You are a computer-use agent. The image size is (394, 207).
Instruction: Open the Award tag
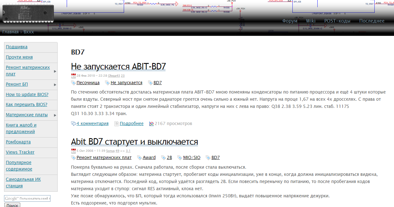[149, 157]
